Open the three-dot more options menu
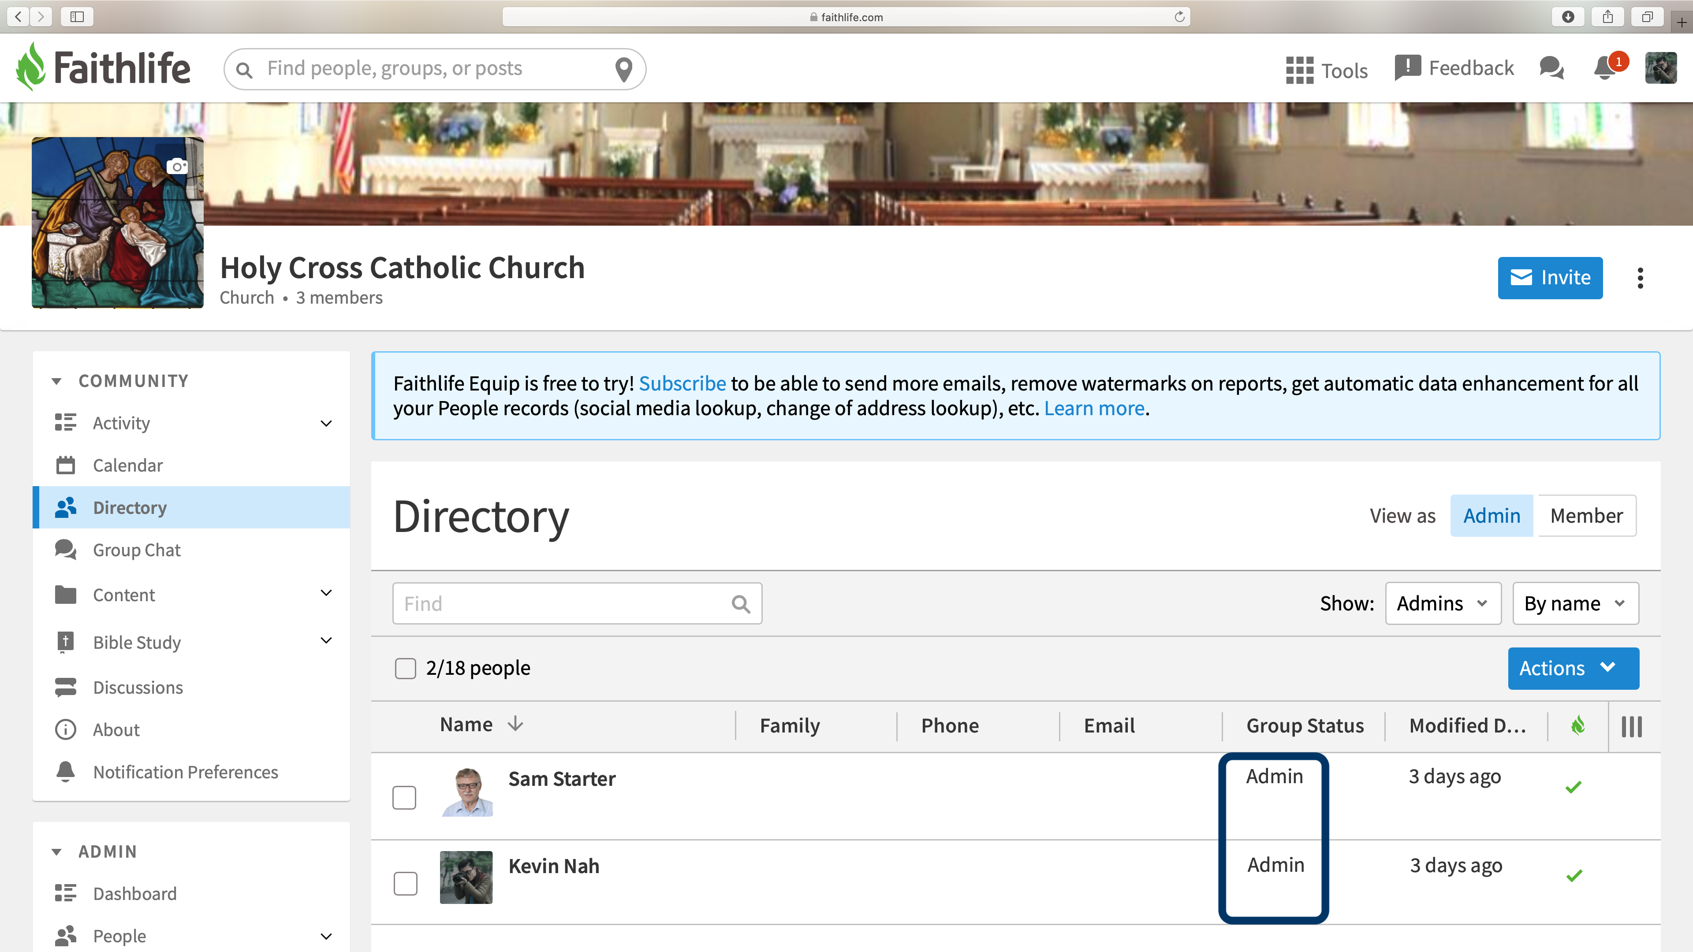Viewport: 1693px width, 952px height. click(1641, 278)
